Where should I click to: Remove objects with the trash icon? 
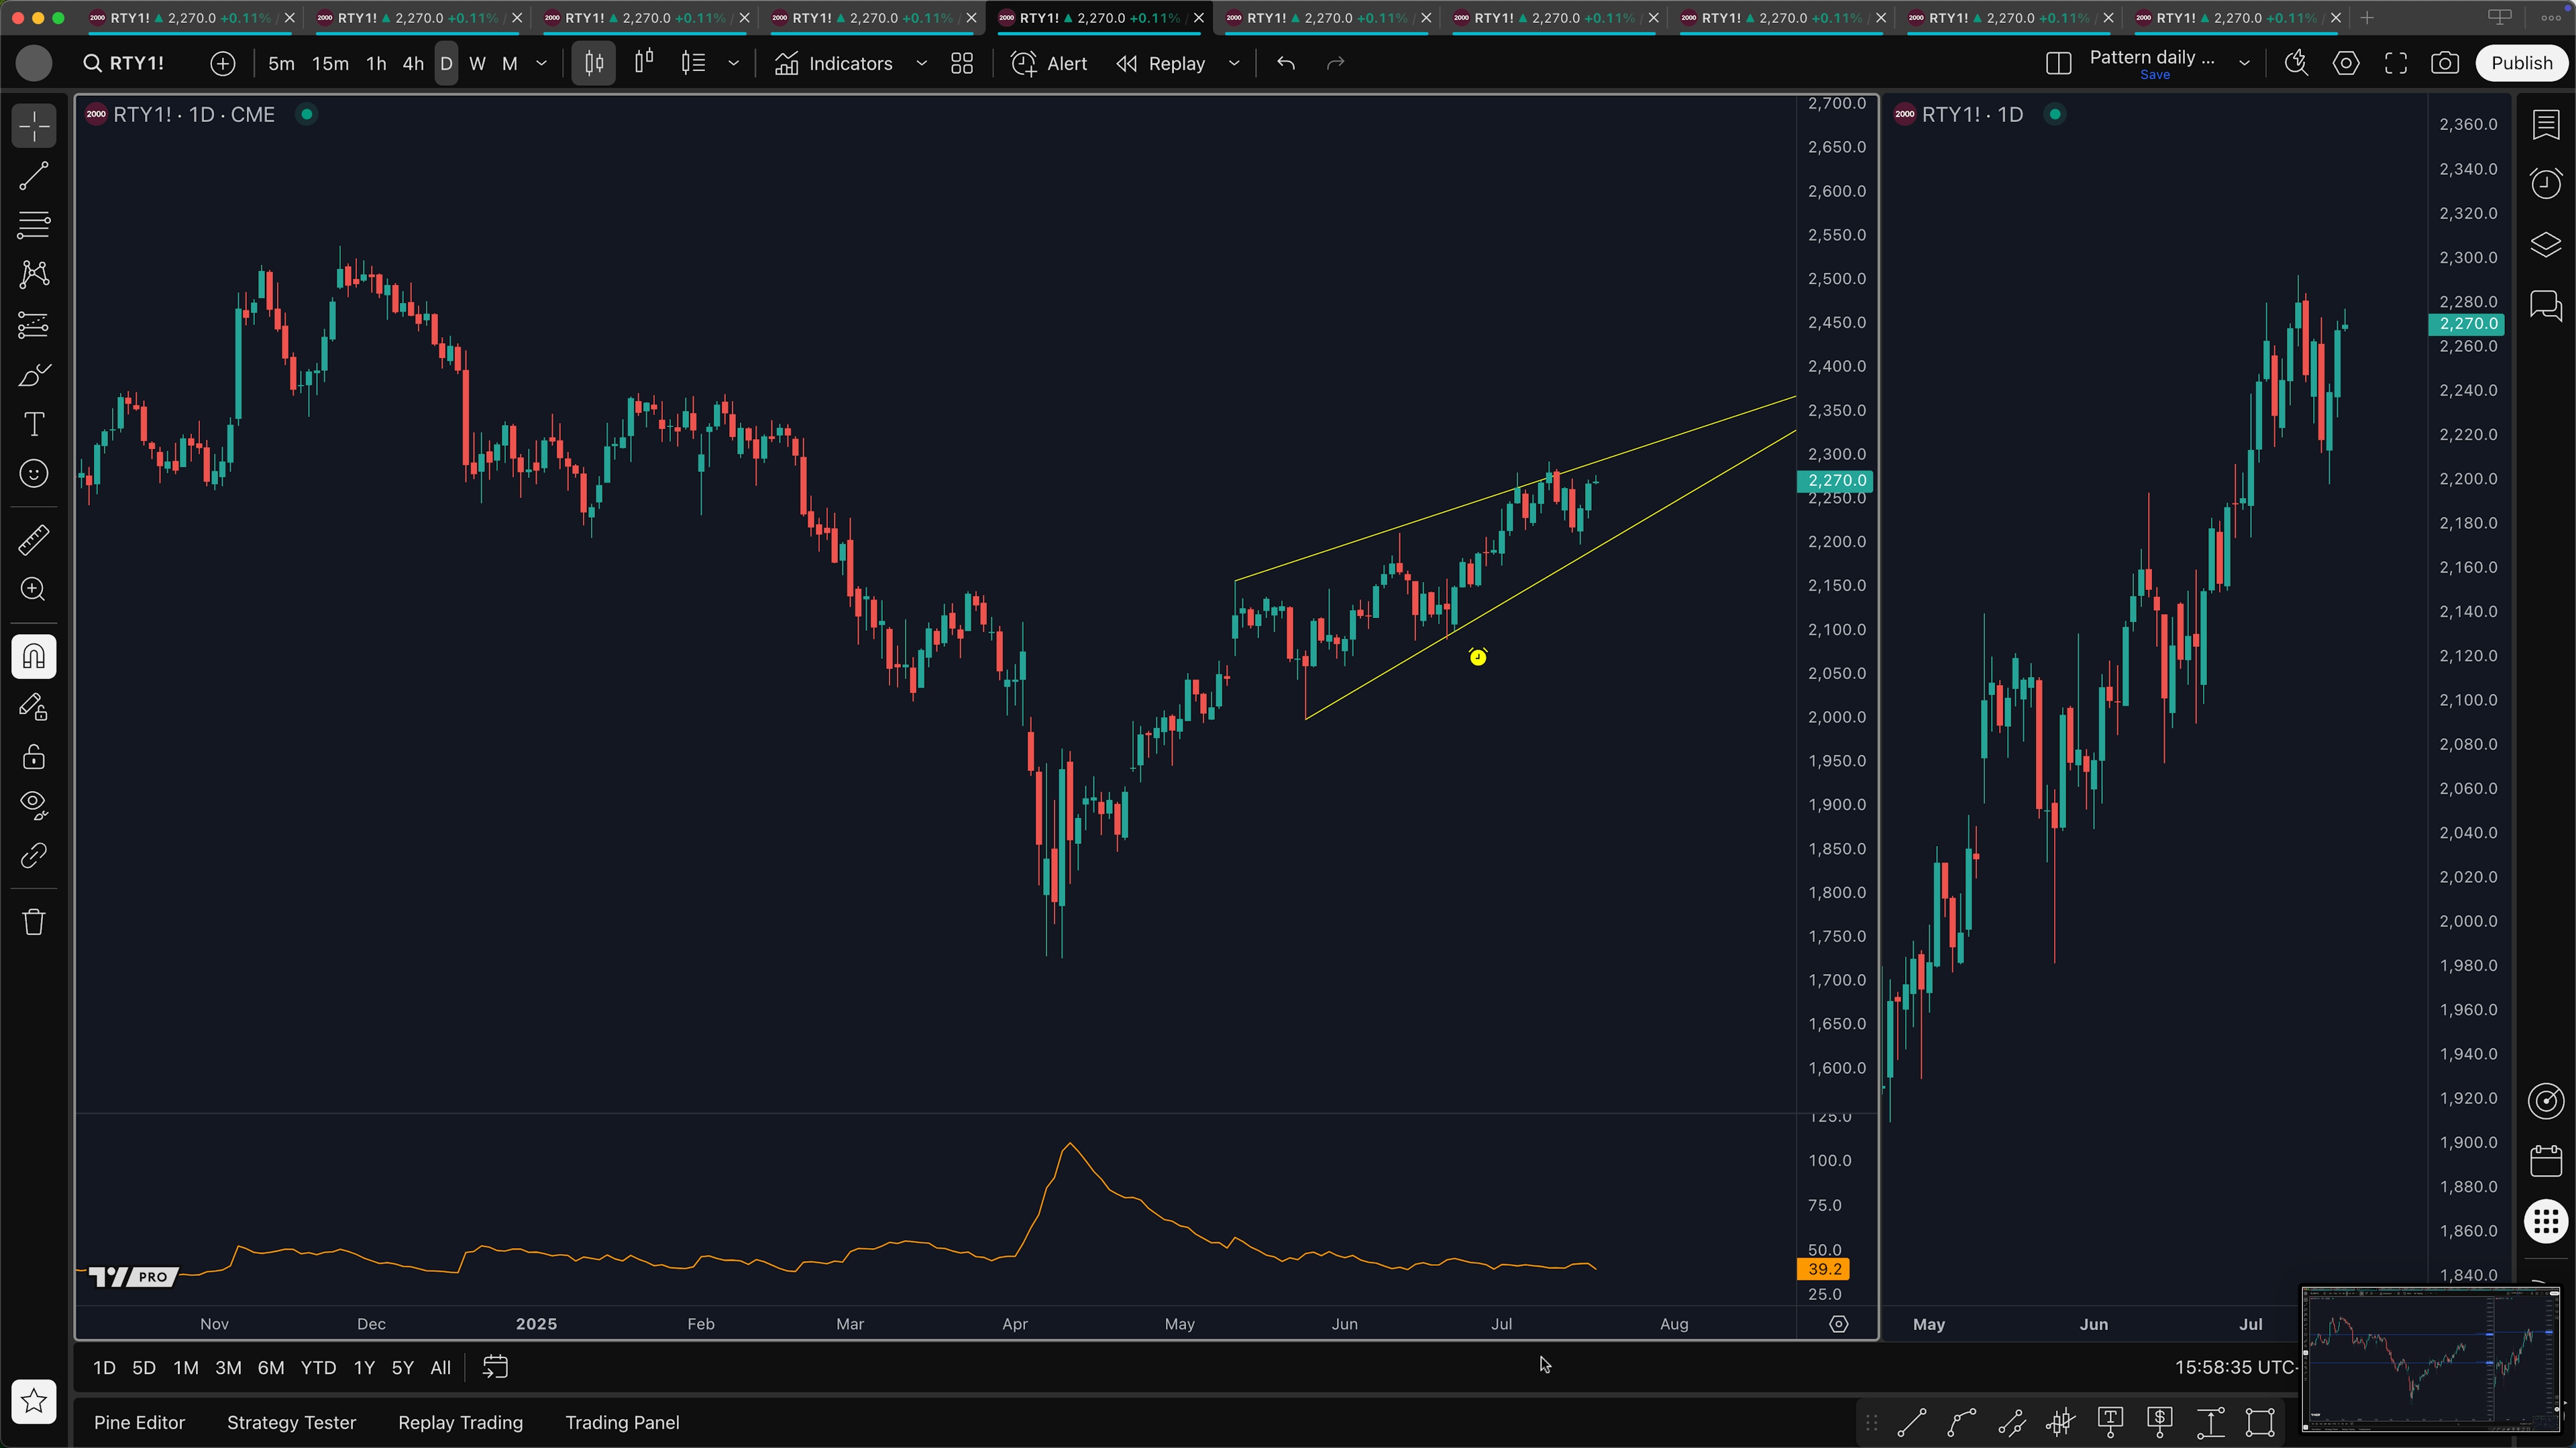tap(34, 921)
